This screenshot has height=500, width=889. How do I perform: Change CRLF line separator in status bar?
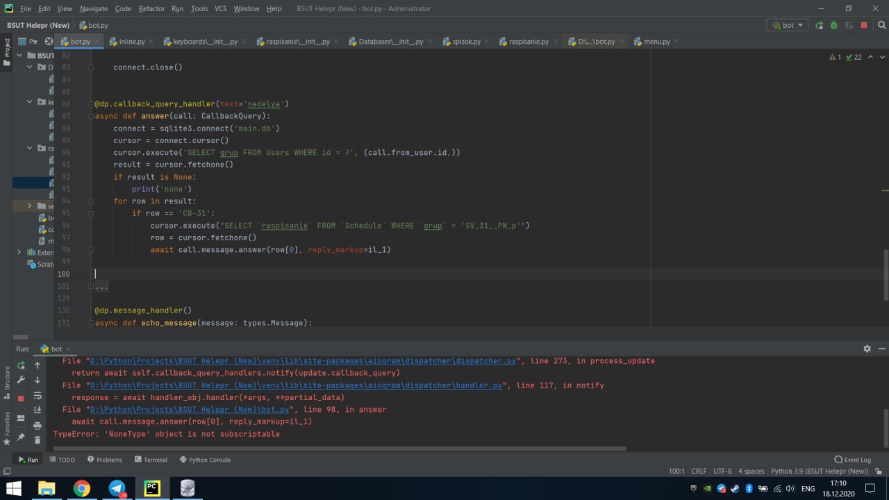[x=699, y=471]
